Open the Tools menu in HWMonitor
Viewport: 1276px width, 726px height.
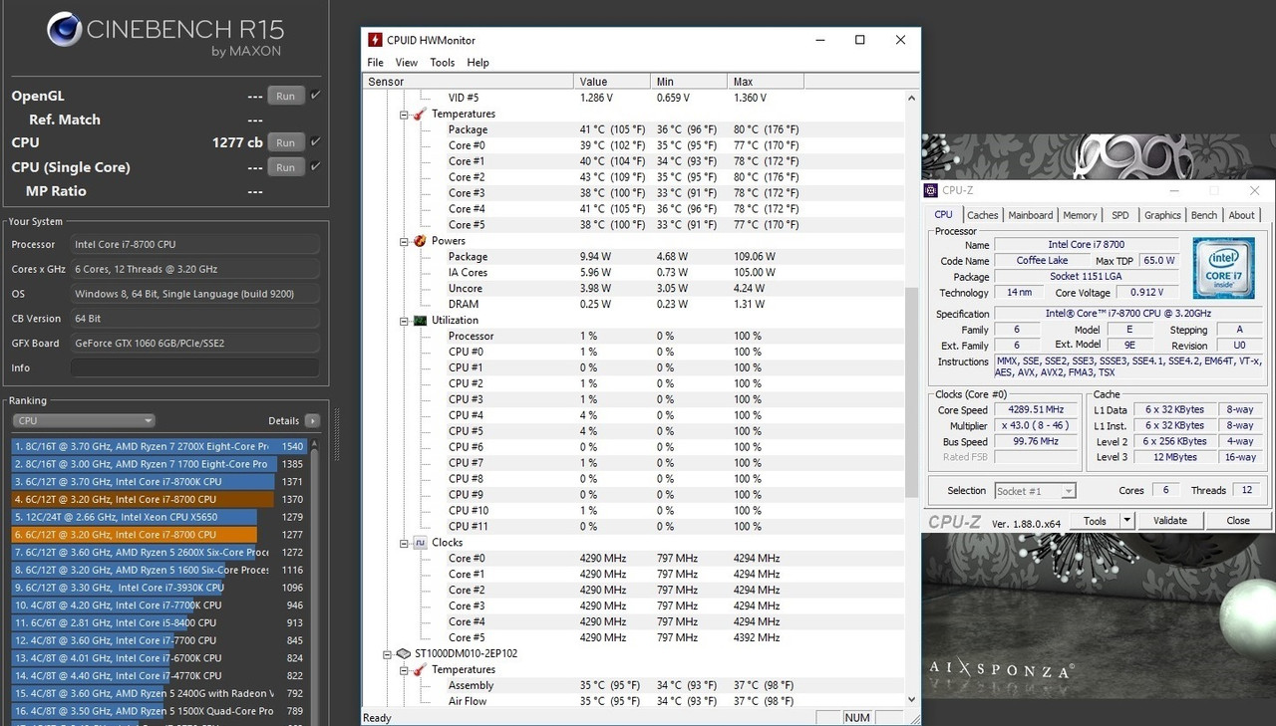[442, 63]
